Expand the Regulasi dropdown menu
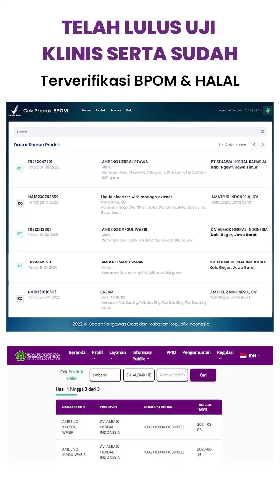The width and height of the screenshot is (280, 481). click(225, 355)
